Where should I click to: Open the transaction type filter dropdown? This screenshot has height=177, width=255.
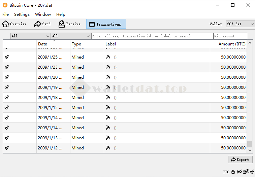coord(71,36)
